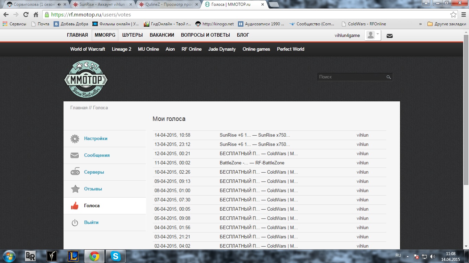The height and width of the screenshot is (263, 469).
Task: Open messages via header envelope icon
Action: 389,36
